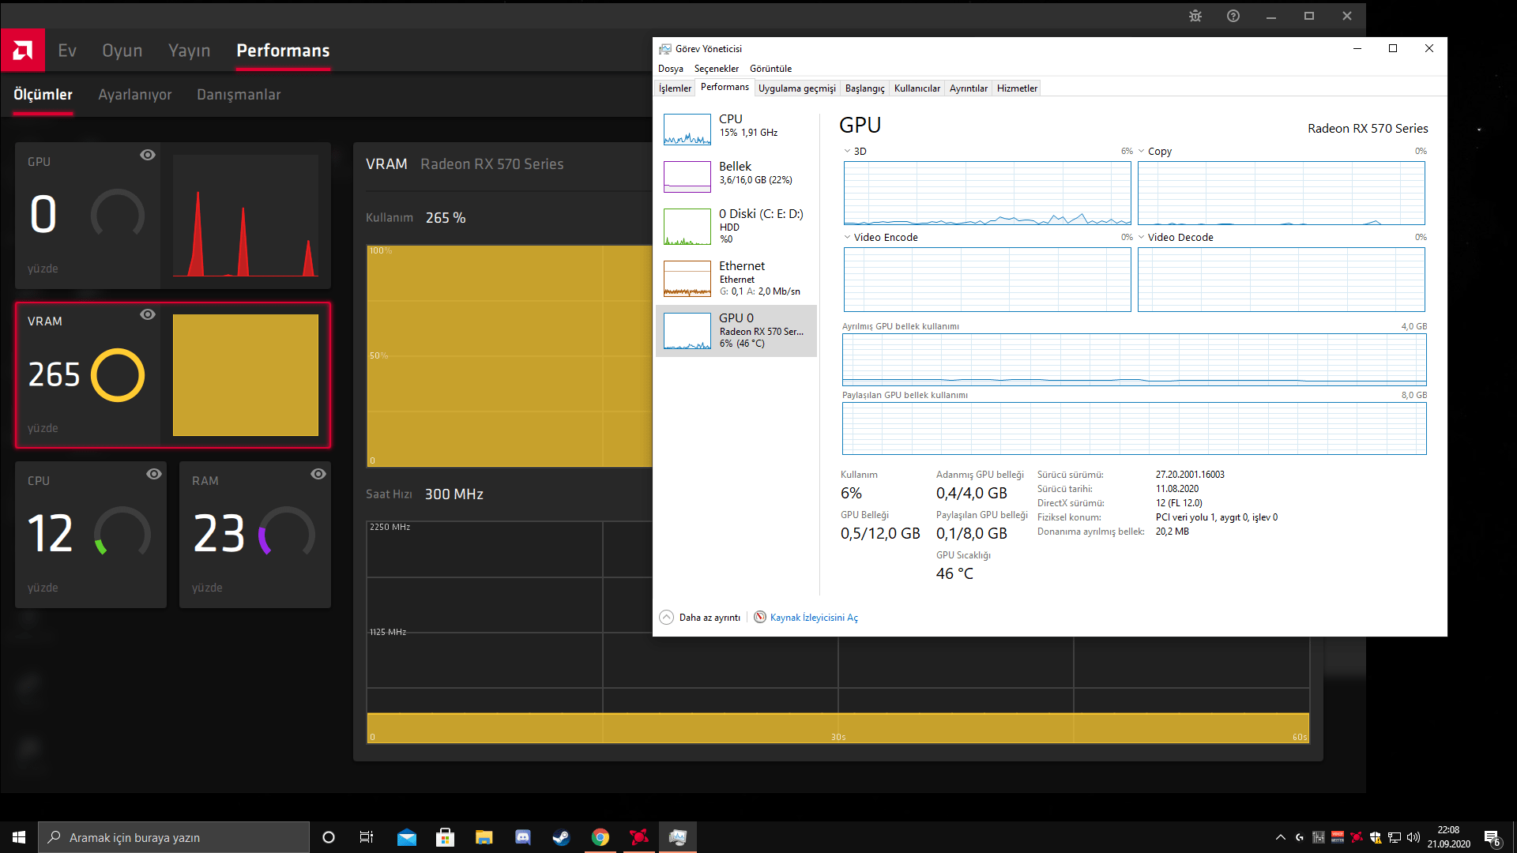
Task: Open the bug report icon
Action: point(1195,16)
